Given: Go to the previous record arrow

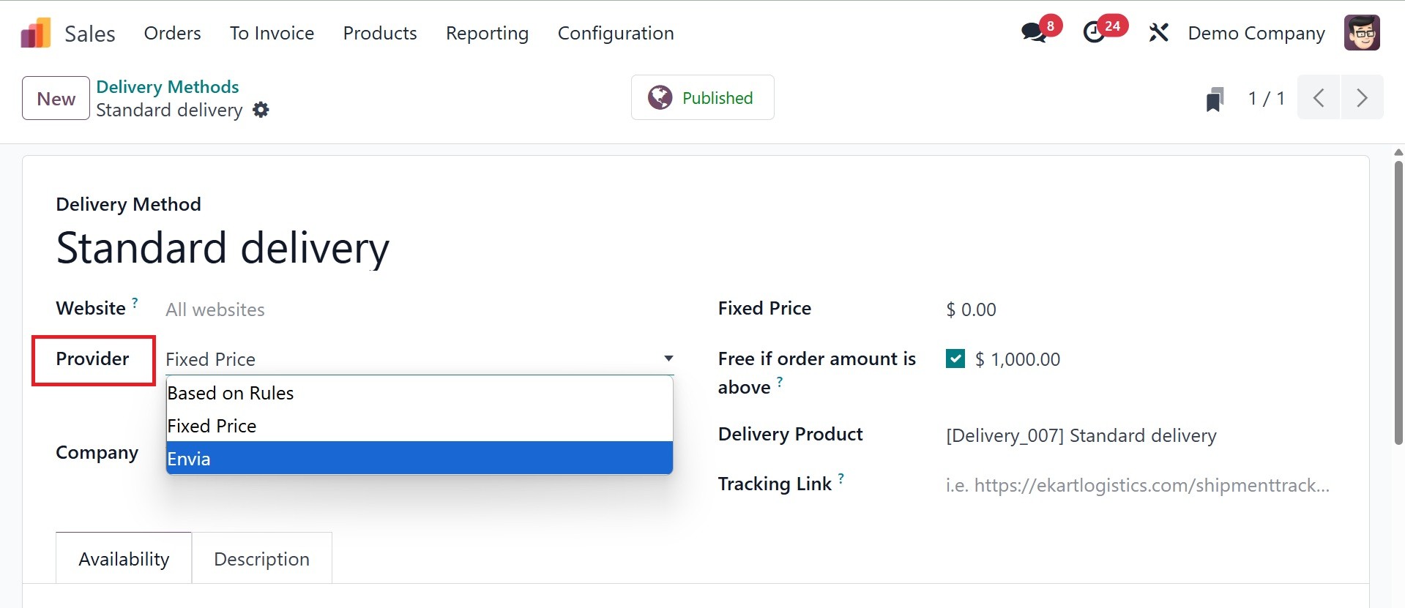Looking at the screenshot, I should 1319,97.
